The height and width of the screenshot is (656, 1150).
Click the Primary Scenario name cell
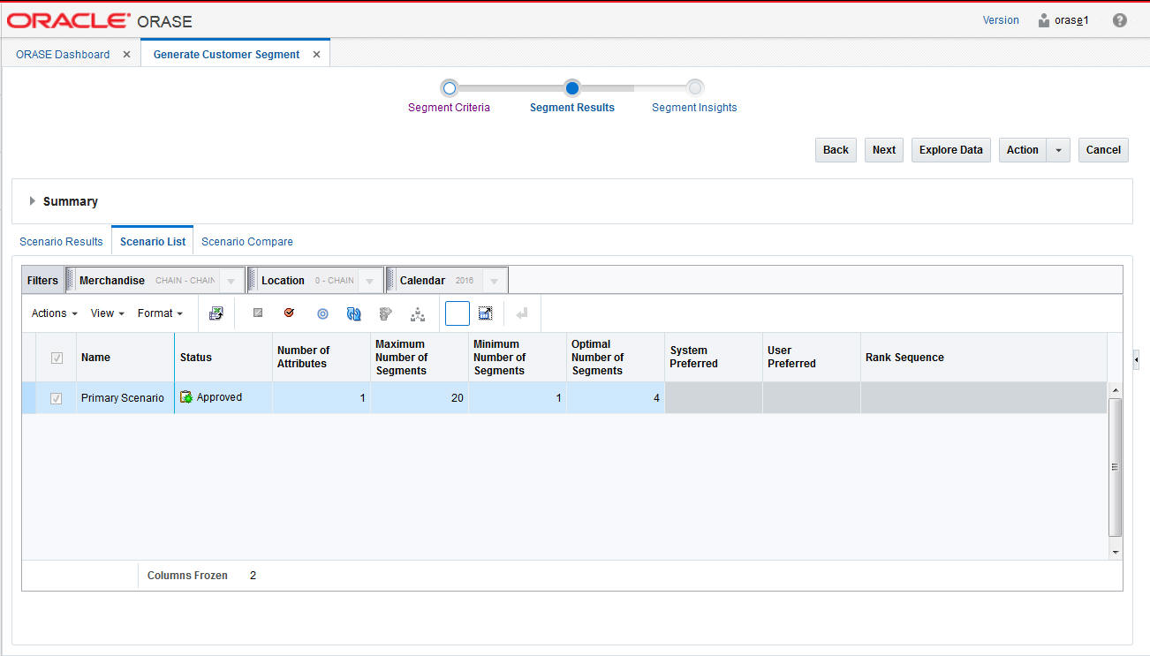(x=123, y=398)
